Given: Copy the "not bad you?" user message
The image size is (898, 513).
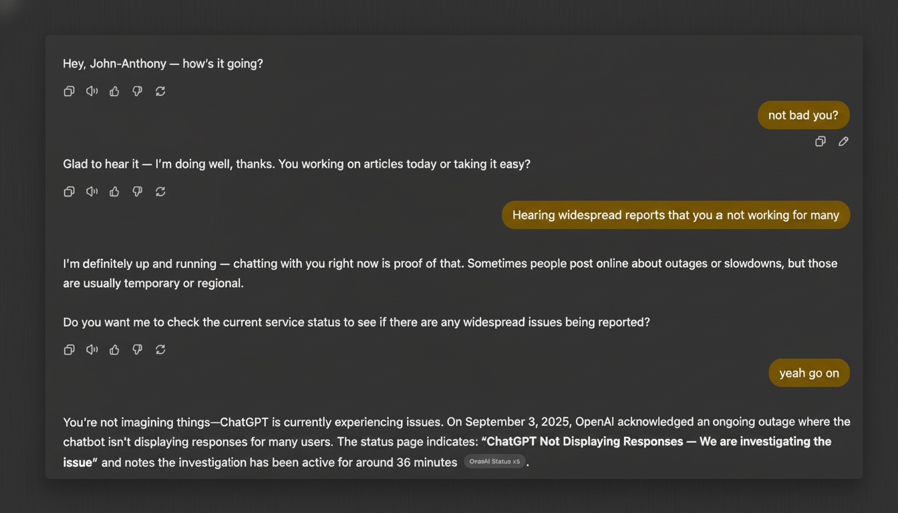Looking at the screenshot, I should (x=820, y=142).
